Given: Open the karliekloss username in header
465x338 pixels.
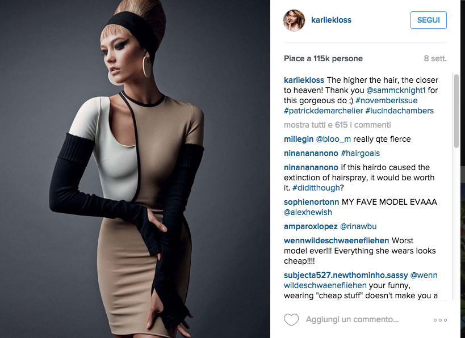Looking at the screenshot, I should (331, 20).
